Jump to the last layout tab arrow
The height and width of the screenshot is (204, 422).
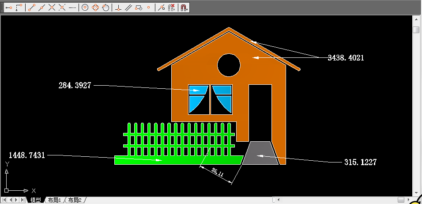[23, 200]
